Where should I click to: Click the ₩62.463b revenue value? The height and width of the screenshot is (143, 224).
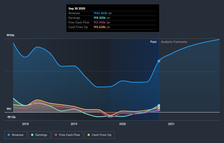click(100, 13)
